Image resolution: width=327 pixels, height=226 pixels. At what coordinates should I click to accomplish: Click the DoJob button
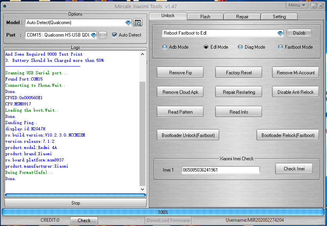(299, 33)
